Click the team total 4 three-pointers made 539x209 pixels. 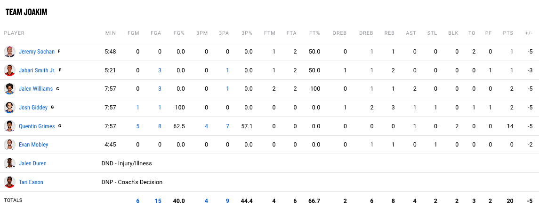[206, 201]
